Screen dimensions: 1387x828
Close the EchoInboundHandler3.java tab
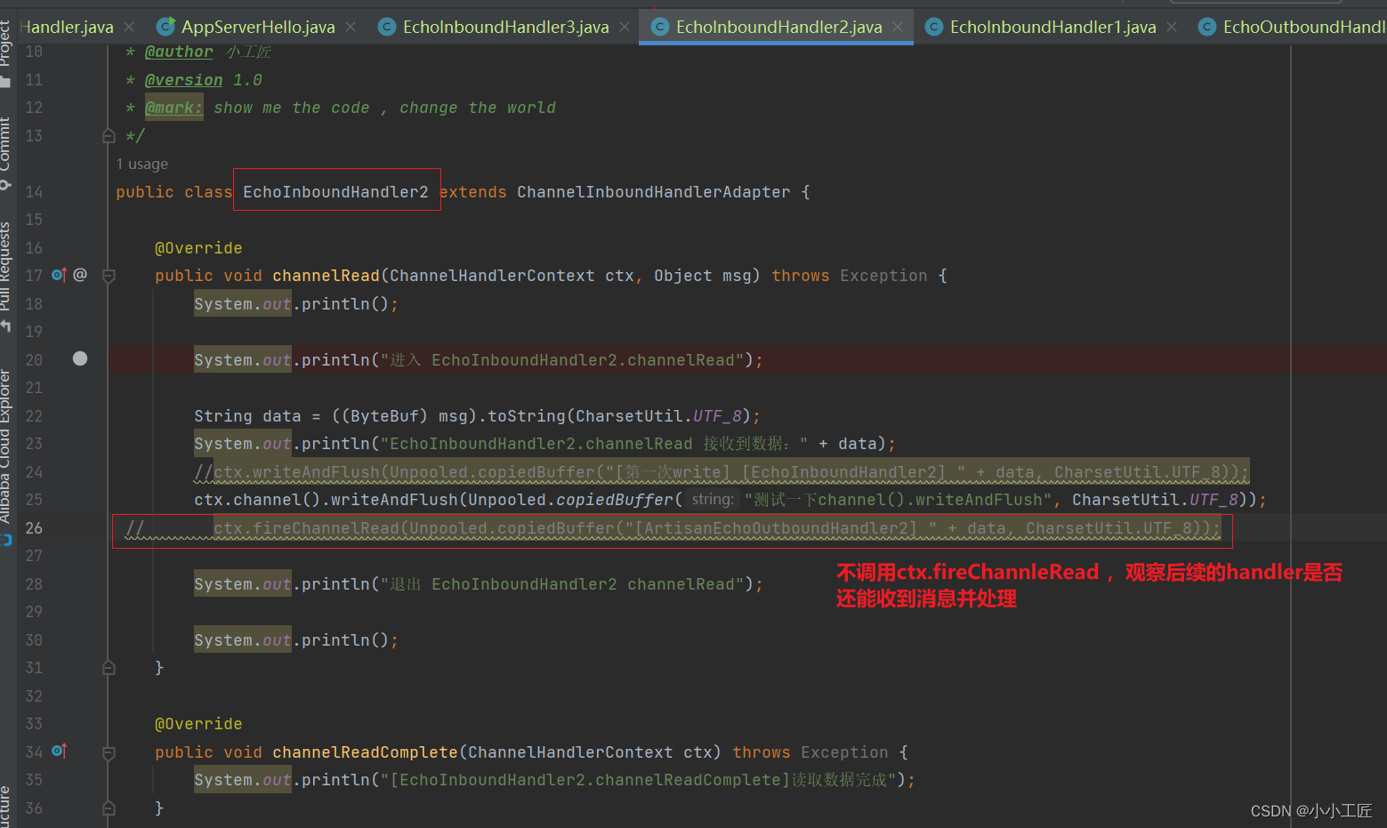point(625,27)
